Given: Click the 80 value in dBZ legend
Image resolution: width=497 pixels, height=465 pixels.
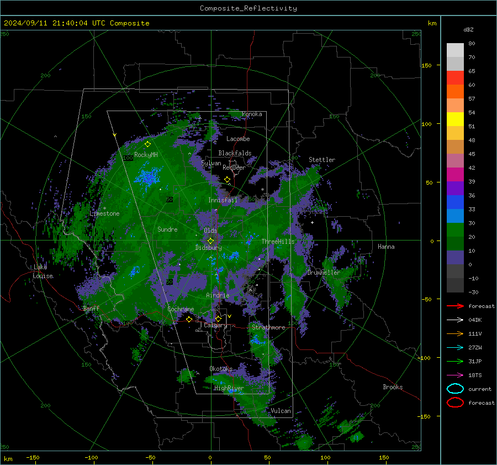Looking at the screenshot, I should click(472, 44).
